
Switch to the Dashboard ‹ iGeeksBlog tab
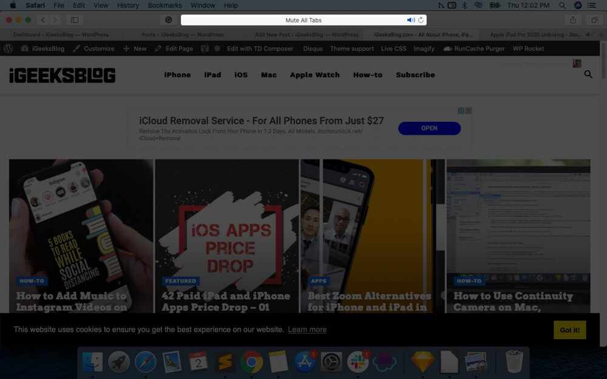pos(61,35)
